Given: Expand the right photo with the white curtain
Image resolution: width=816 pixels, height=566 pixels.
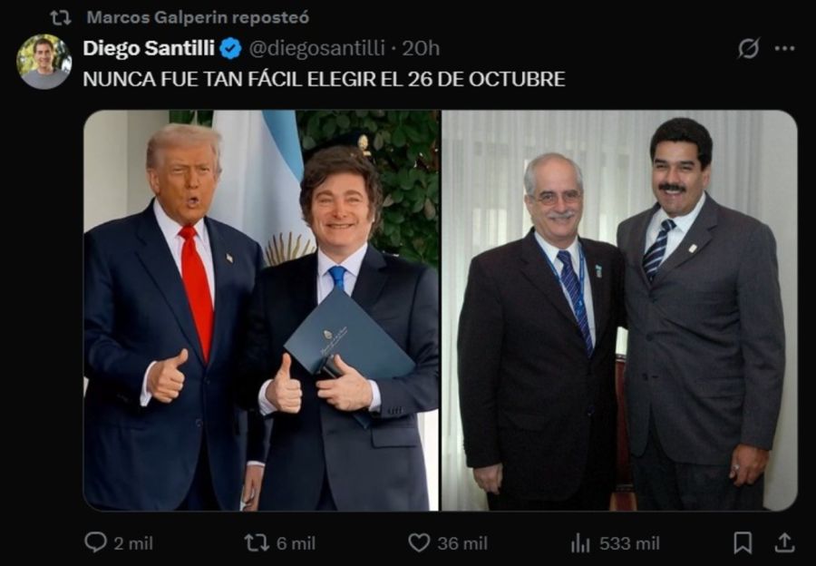Looking at the screenshot, I should pos(619,310).
